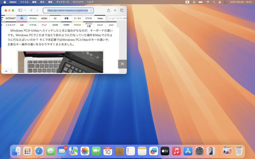Reload the page with the refresh icon
The image size is (255, 159).
[91, 10]
